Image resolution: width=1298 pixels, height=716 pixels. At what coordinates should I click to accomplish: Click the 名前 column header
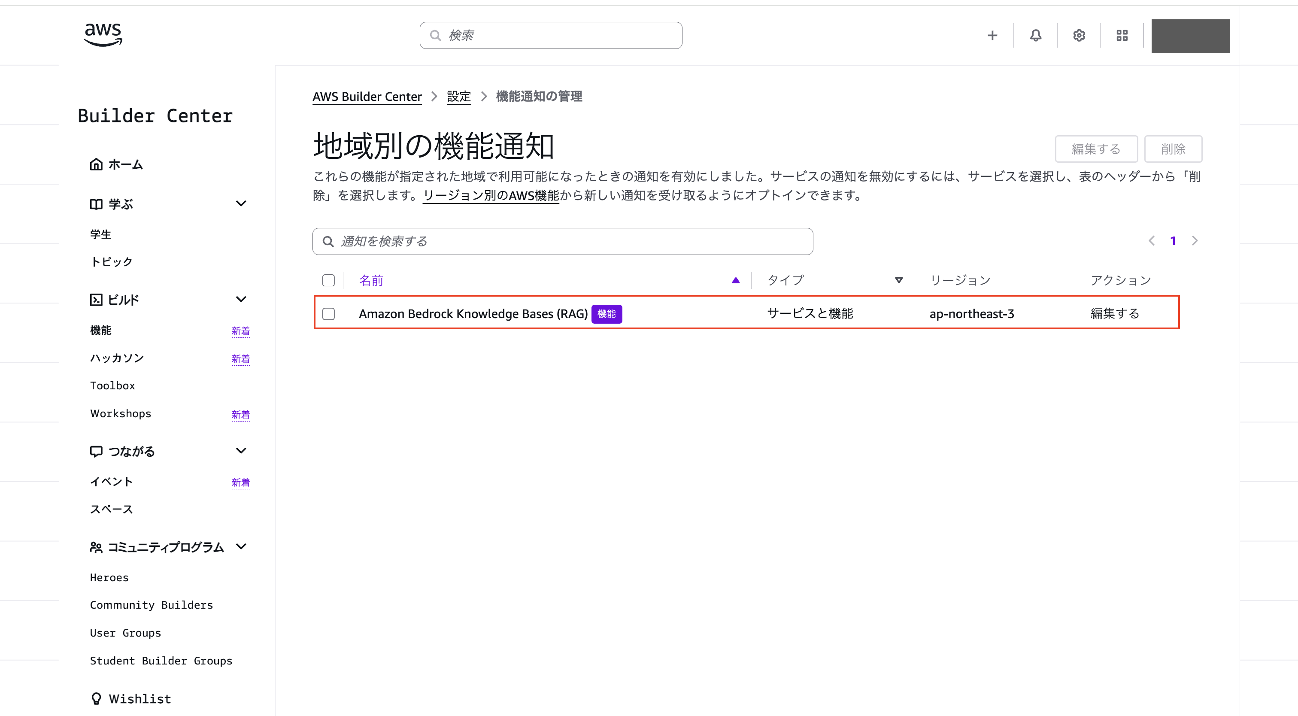[371, 281]
